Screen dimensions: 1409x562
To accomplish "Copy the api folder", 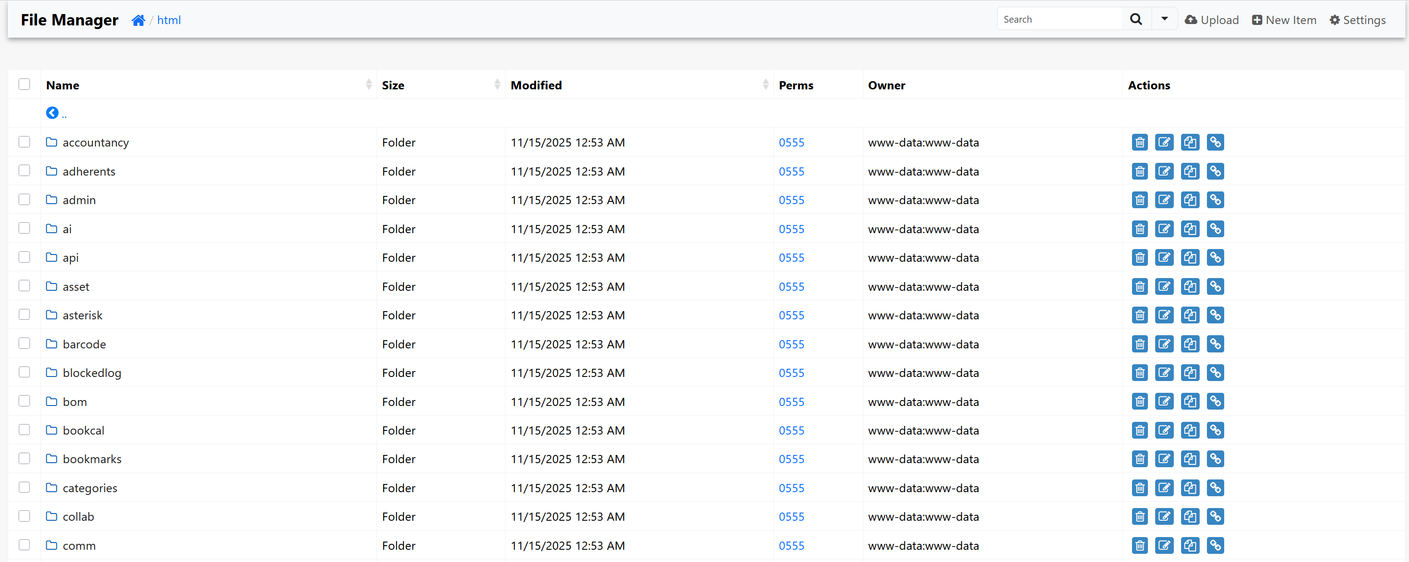I will pos(1189,258).
